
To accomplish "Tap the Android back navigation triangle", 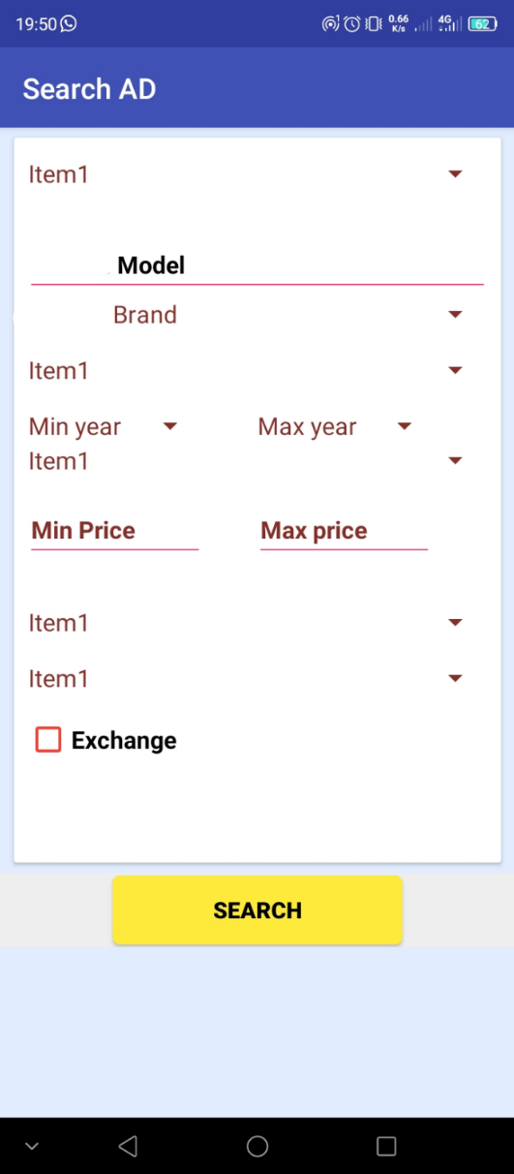I will pyautogui.click(x=128, y=1146).
